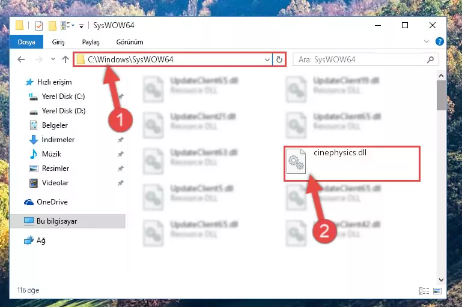
Task: Click the vertical scrollbar thumb
Action: pos(441,95)
